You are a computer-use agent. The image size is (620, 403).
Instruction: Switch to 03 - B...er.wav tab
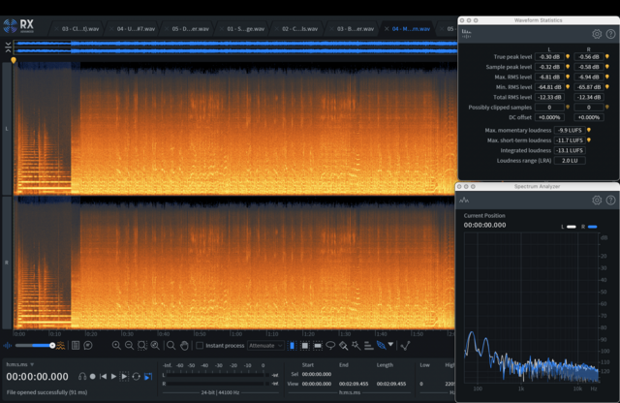[x=356, y=29]
